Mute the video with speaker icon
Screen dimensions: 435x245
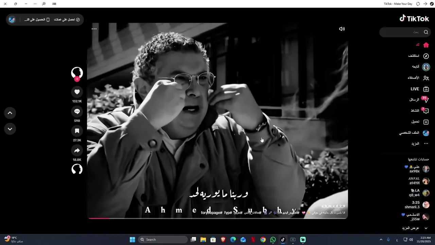click(x=342, y=29)
